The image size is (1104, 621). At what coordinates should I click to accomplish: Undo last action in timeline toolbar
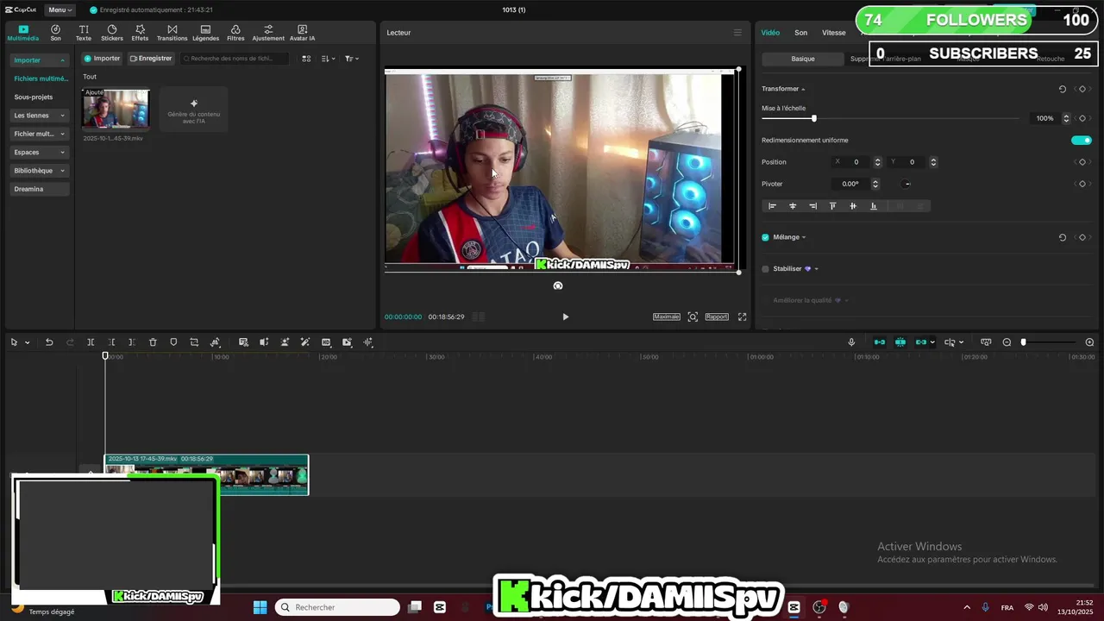coord(49,342)
